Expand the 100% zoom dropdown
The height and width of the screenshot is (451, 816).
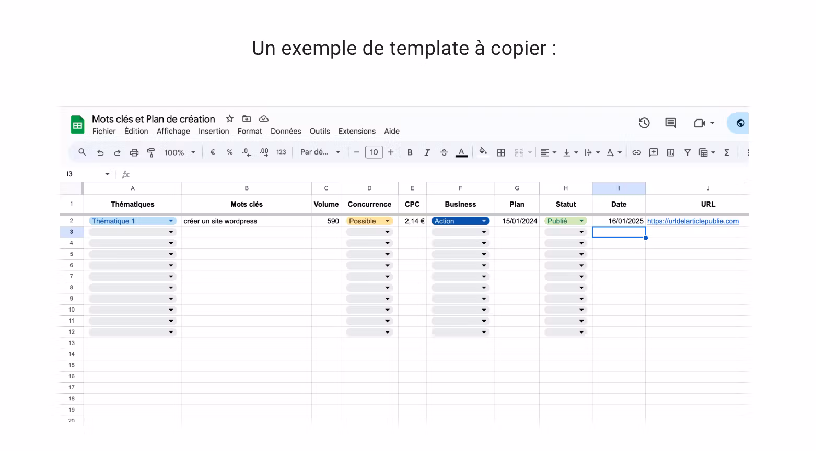180,152
